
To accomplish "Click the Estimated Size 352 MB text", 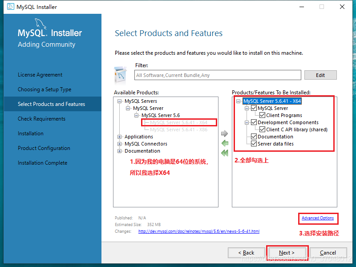I will click(x=138, y=225).
